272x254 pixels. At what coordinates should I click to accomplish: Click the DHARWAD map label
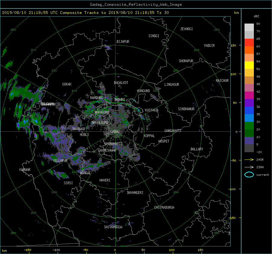[x=79, y=129]
